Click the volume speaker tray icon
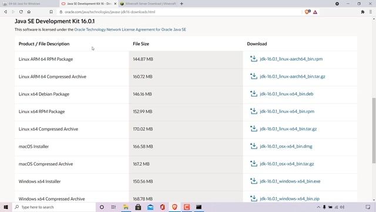 tap(342, 207)
